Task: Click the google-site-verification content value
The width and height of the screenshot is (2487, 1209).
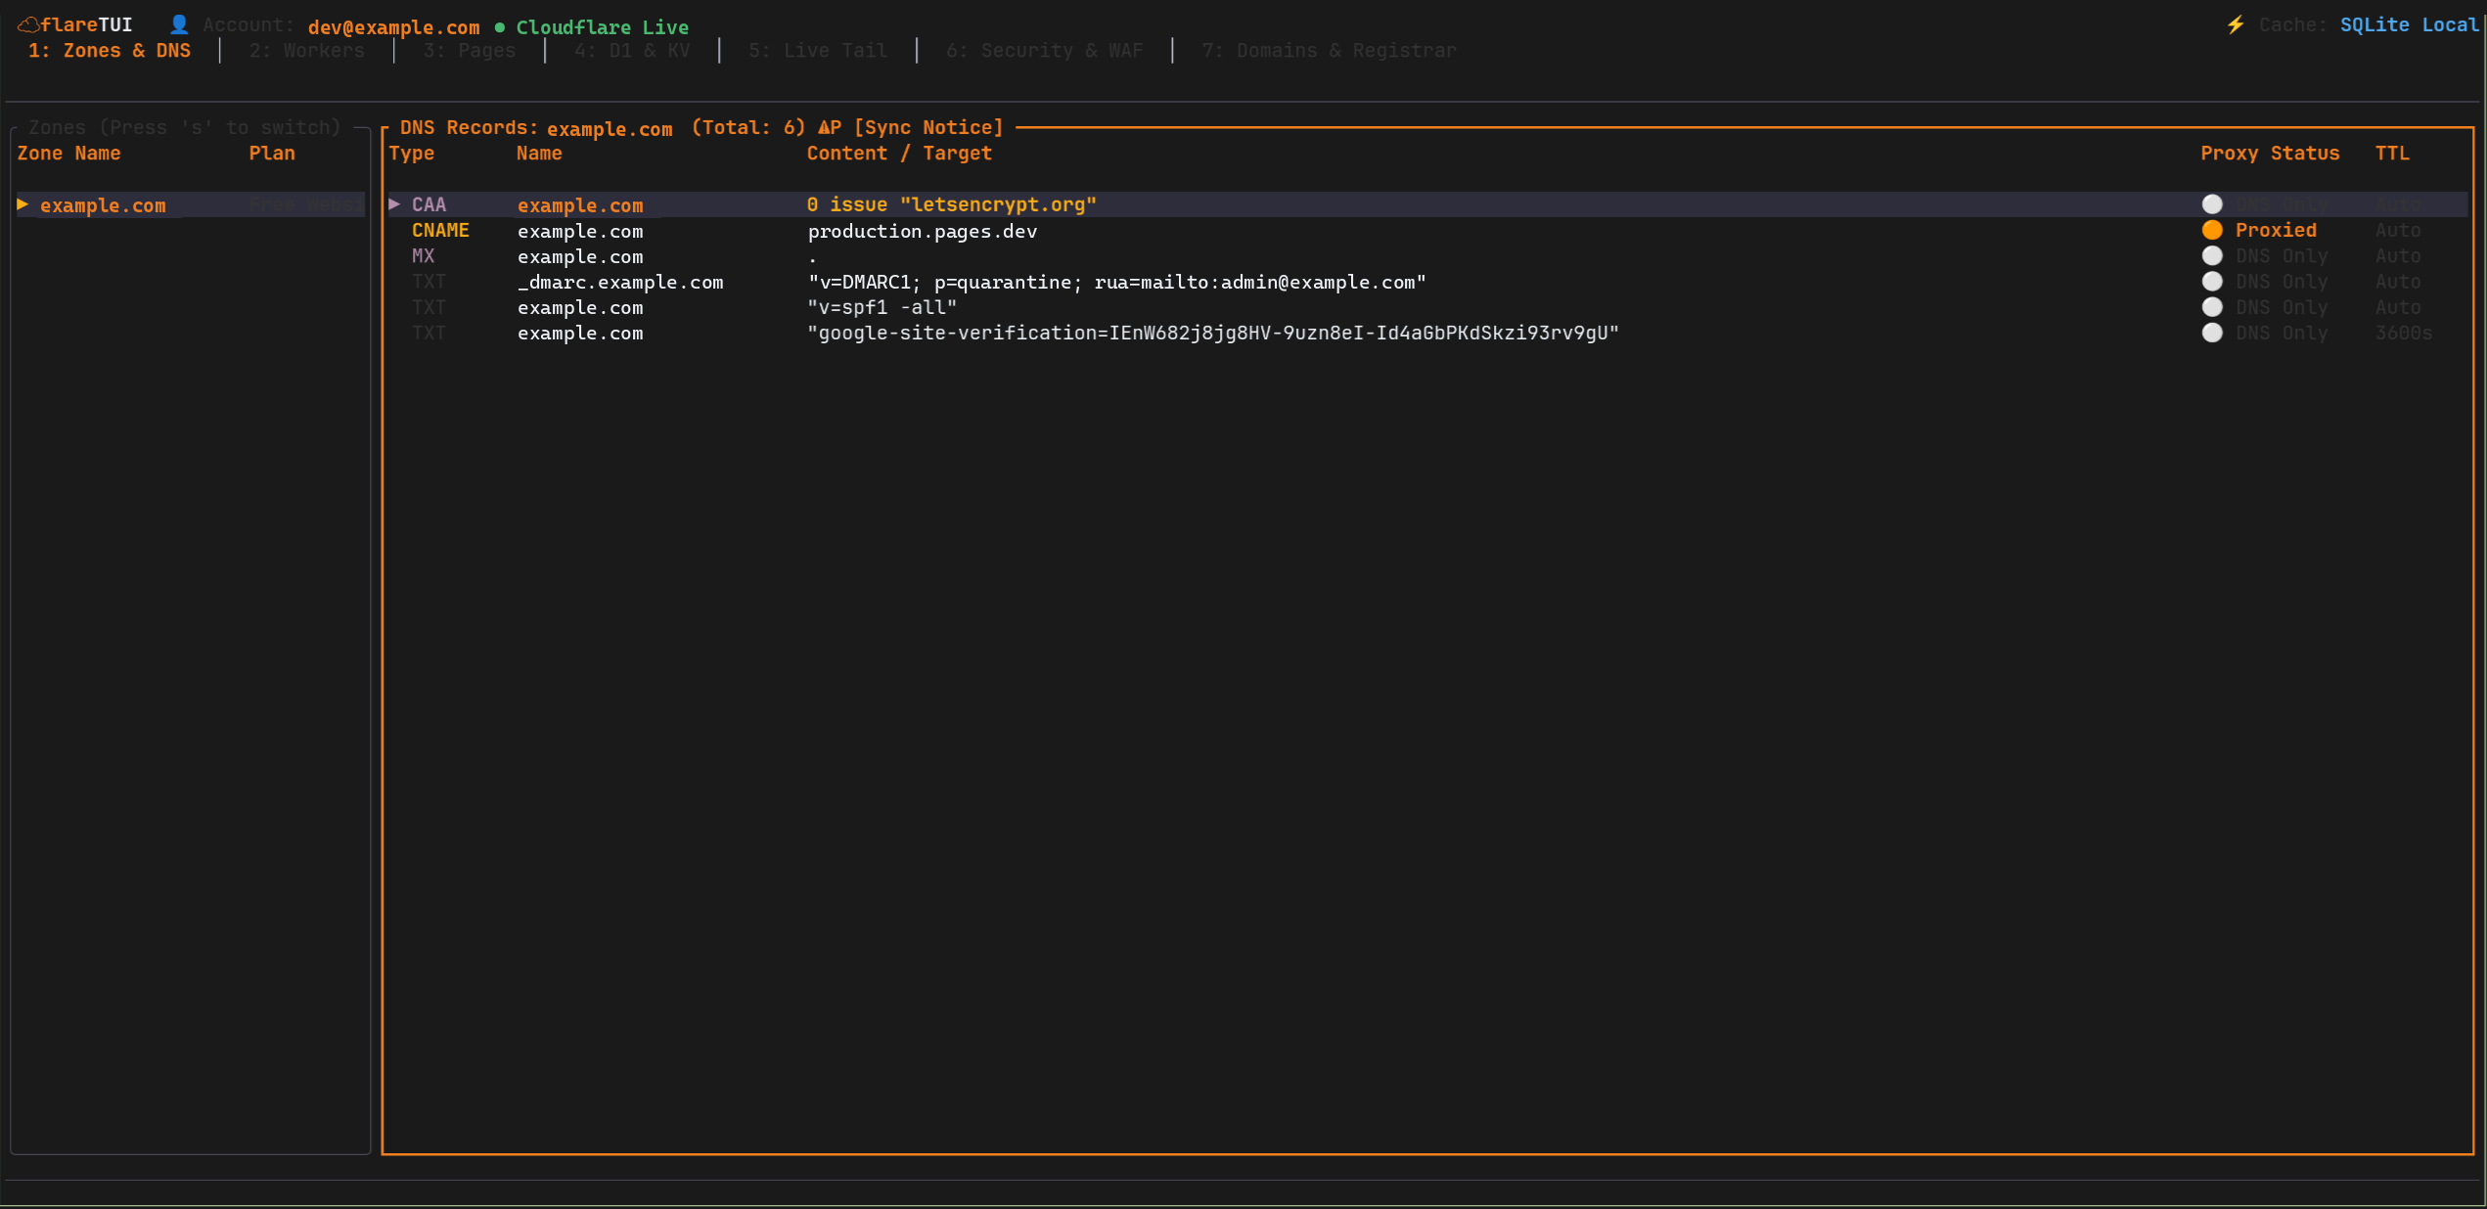Action: (x=1213, y=334)
